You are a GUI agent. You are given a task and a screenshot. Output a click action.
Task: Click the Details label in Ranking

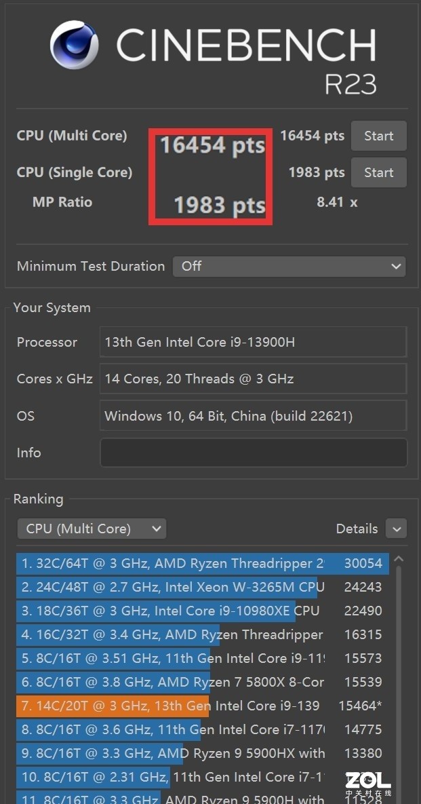tap(357, 529)
